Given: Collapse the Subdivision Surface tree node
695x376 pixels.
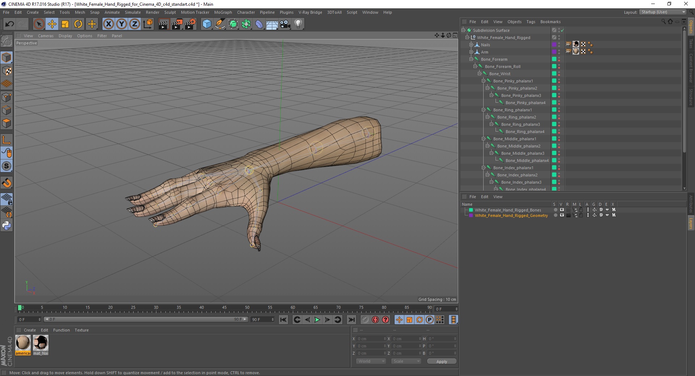Looking at the screenshot, I should click(463, 30).
